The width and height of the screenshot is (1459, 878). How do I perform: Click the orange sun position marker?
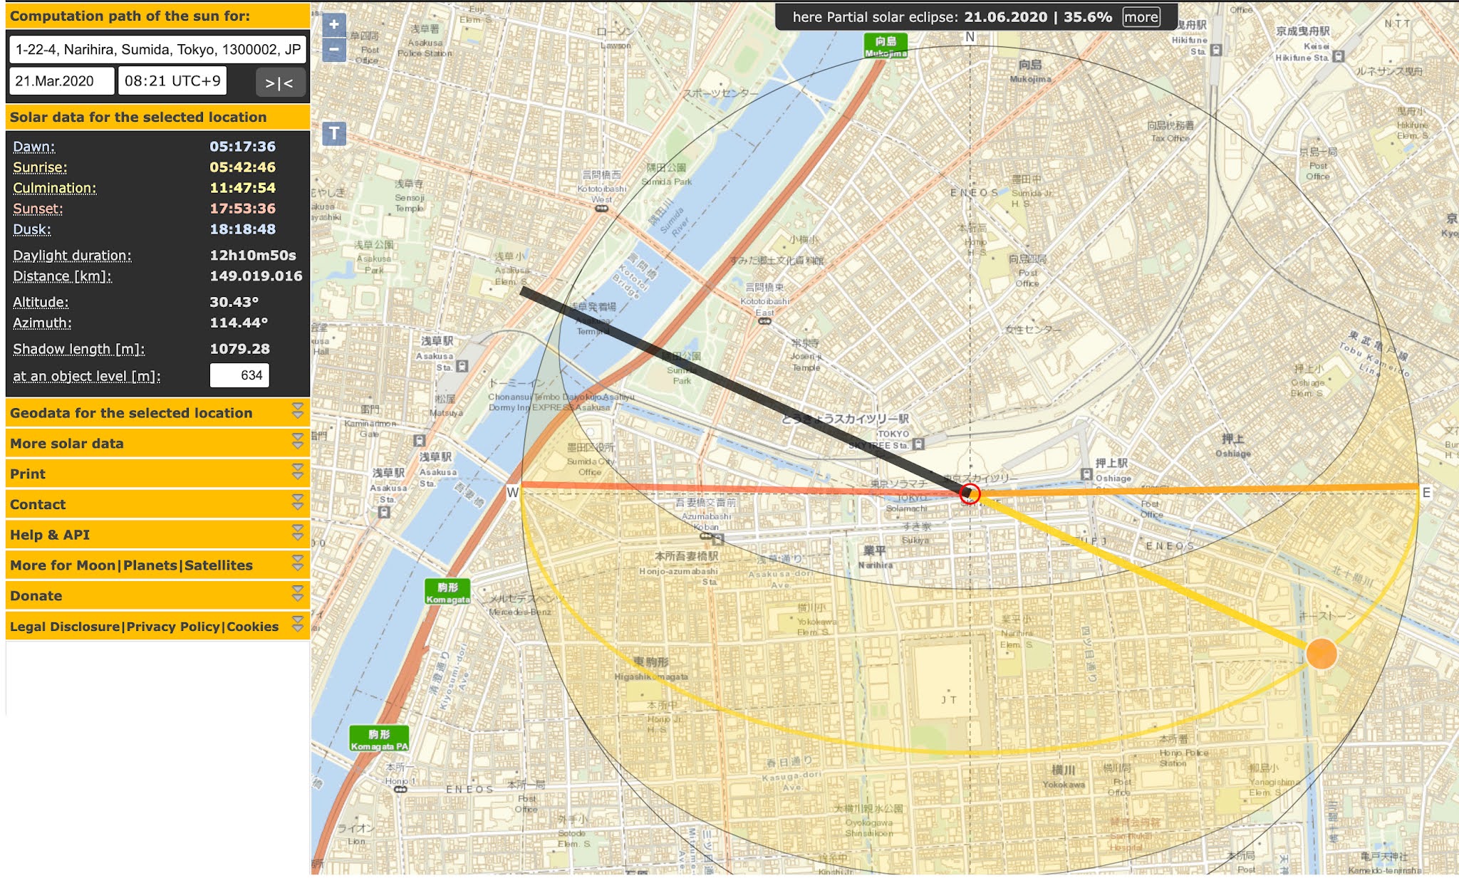(x=1322, y=654)
